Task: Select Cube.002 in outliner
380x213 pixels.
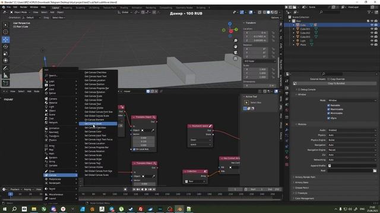Action: 305,33
